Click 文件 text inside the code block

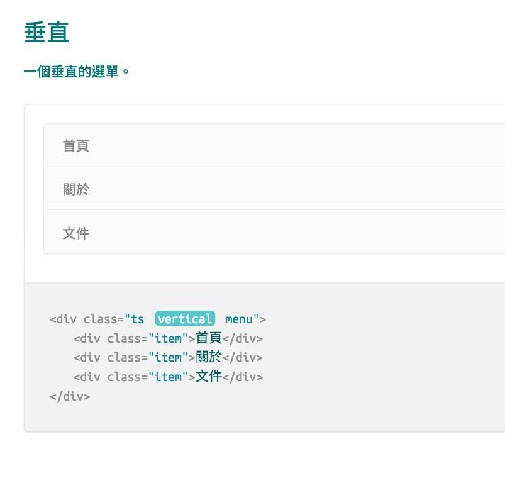click(209, 376)
